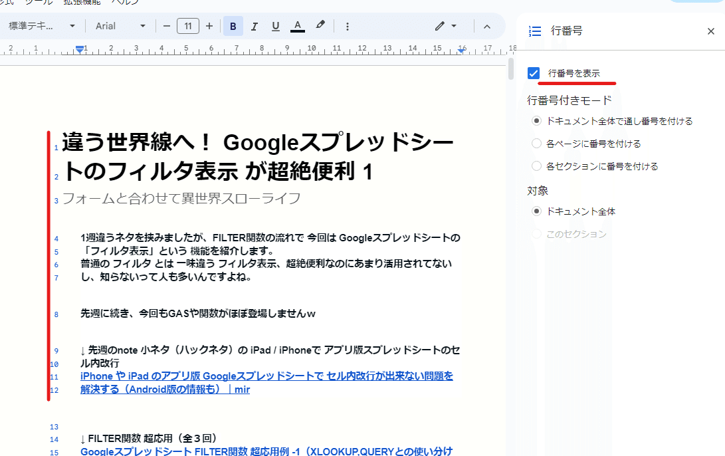Toggle italic formatting button
Image resolution: width=725 pixels, height=456 pixels.
tap(255, 27)
